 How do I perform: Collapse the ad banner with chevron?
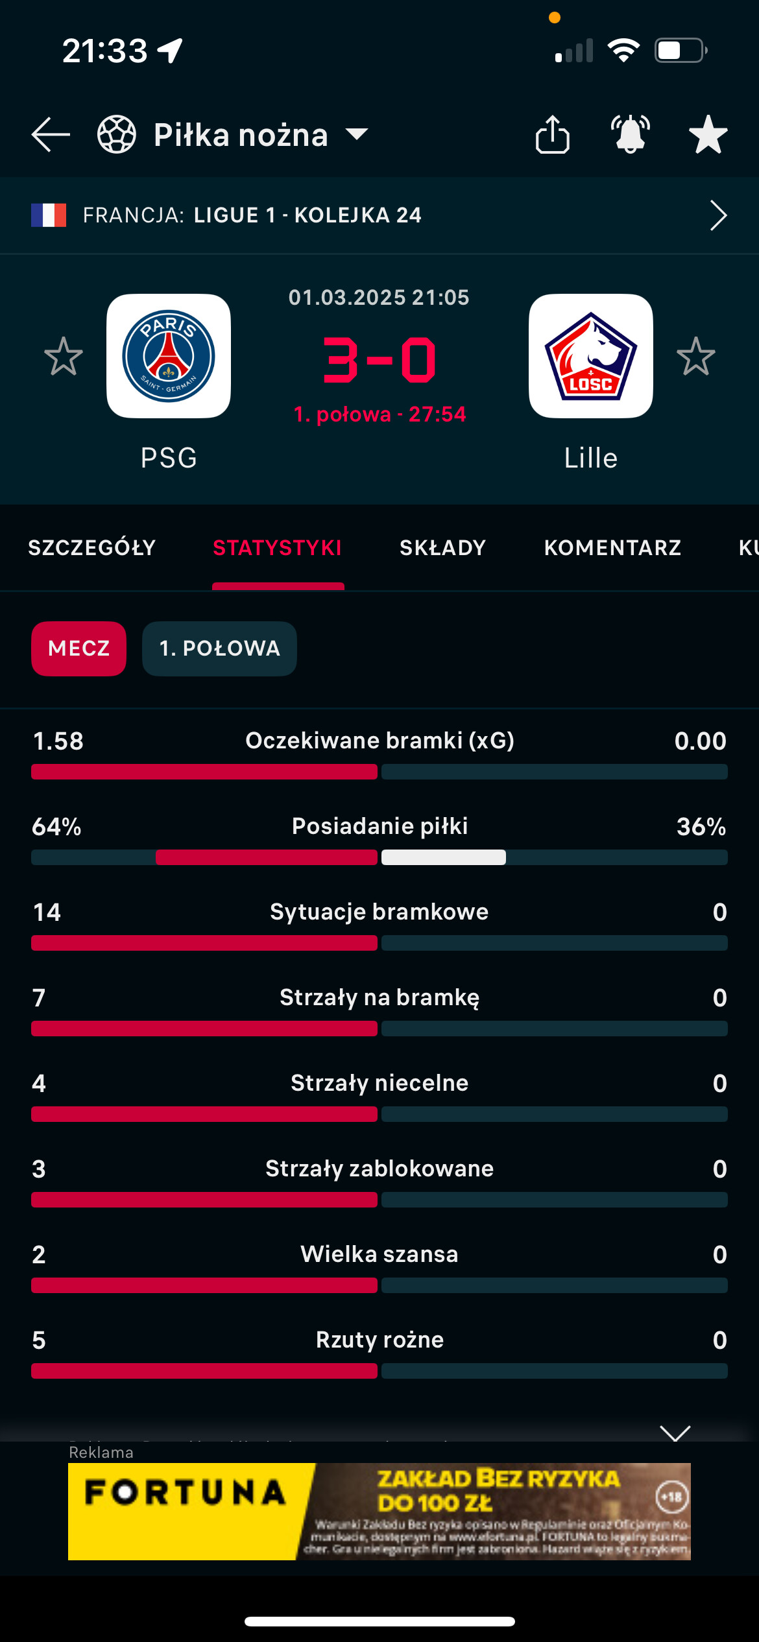point(675,1432)
